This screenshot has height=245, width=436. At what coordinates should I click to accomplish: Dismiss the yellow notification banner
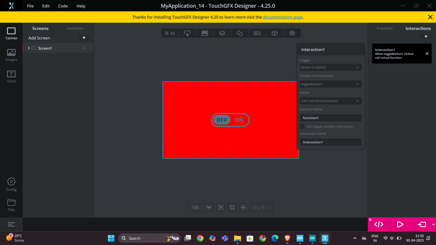tap(430, 17)
